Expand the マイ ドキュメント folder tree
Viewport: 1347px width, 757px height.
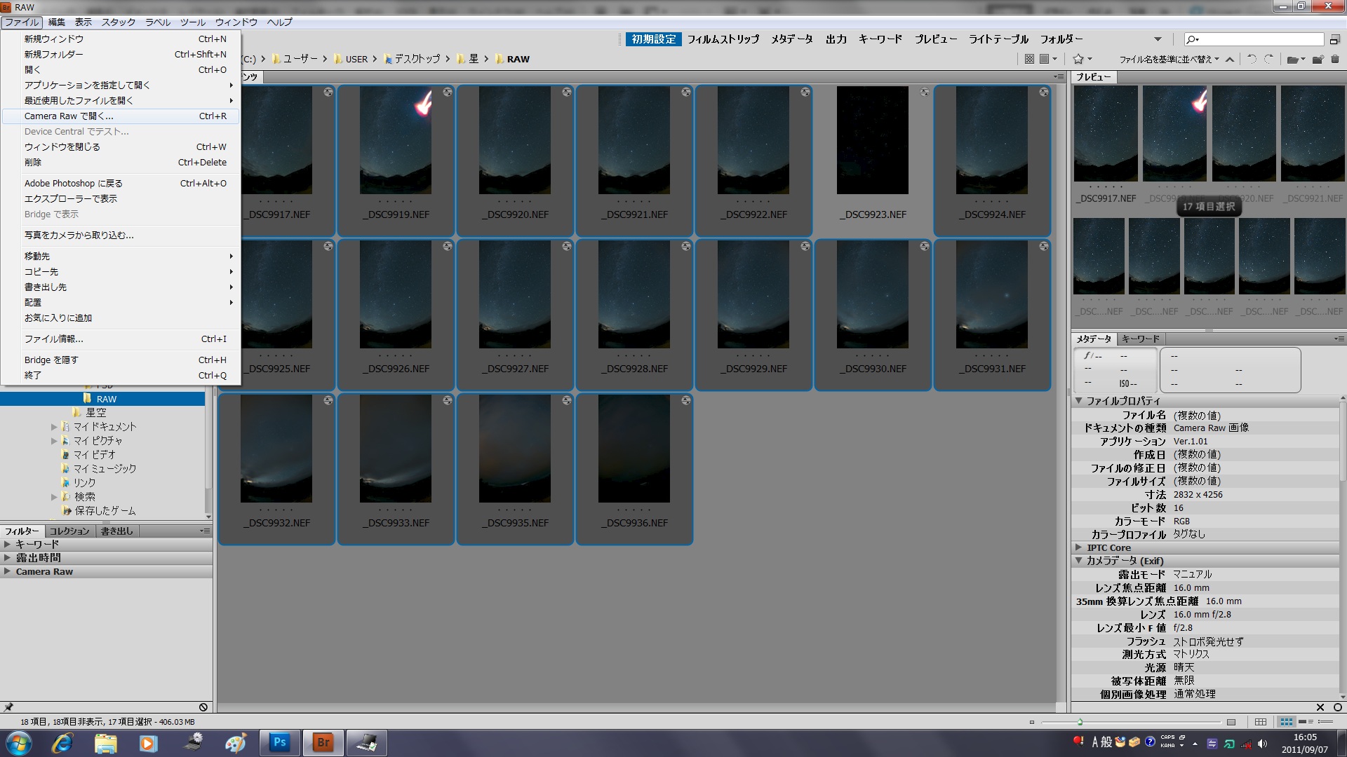54,427
